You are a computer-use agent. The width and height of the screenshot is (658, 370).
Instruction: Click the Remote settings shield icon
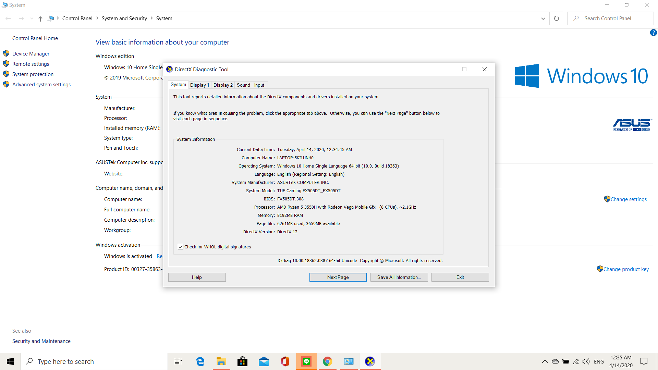(6, 64)
